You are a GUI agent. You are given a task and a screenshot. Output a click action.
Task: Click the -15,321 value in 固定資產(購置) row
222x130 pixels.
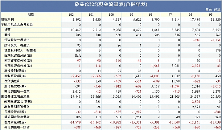(x=136, y=122)
